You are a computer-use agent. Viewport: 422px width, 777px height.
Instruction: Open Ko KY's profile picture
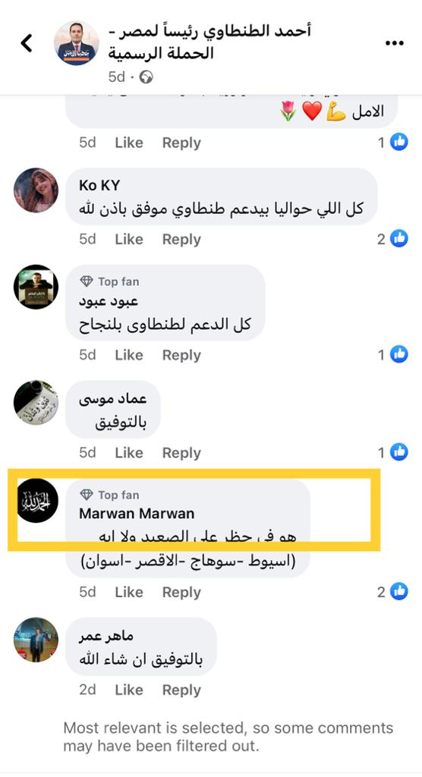[x=36, y=190]
